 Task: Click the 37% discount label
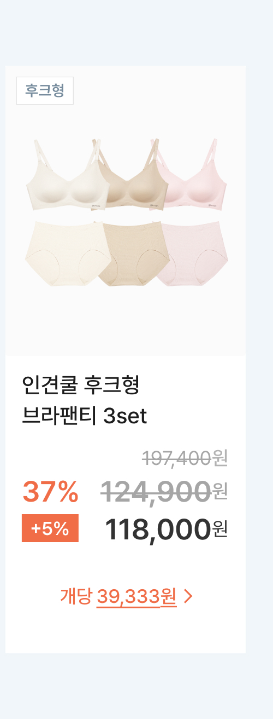pyautogui.click(x=50, y=491)
